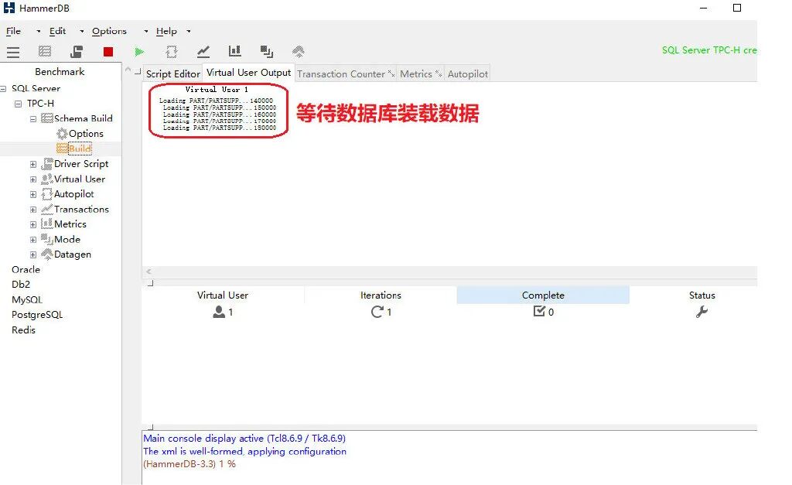
Task: Click the benchmark options grid toolbar icon
Action: point(45,51)
